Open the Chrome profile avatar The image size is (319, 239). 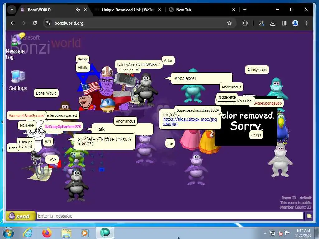(295, 23)
